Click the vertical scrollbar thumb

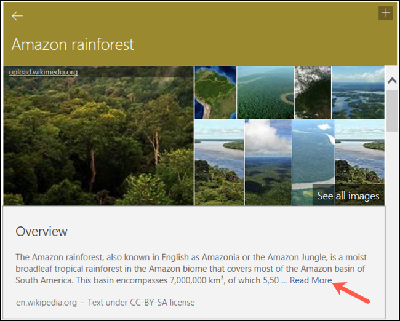coord(391,109)
